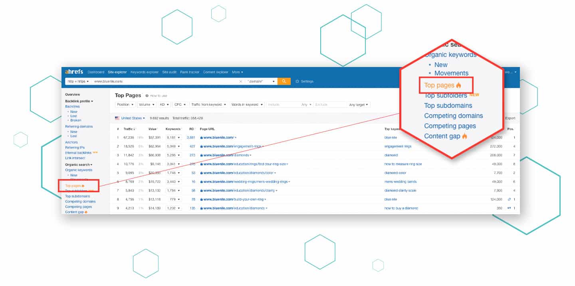575x286 pixels.
Task: Click the United States flag icon
Action: pos(117,118)
